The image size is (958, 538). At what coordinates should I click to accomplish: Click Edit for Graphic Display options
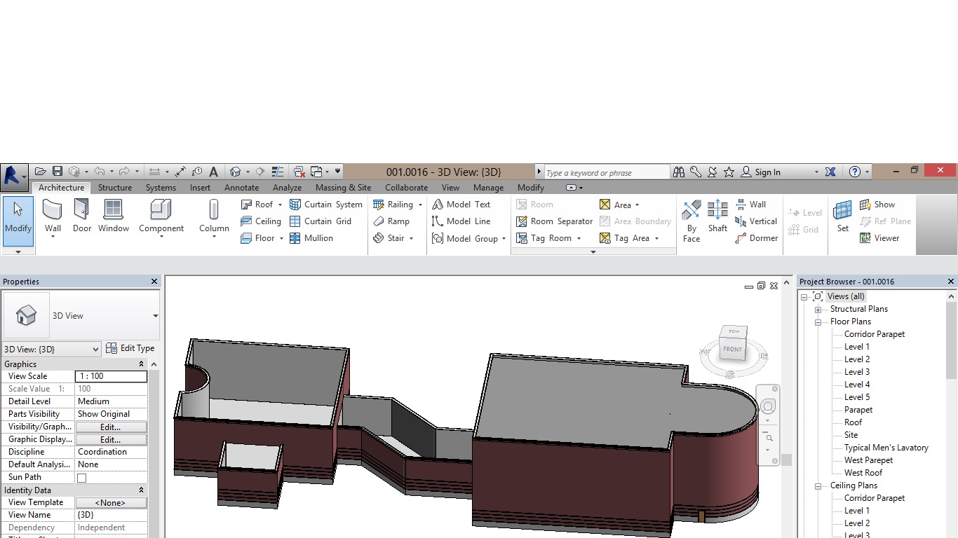(111, 440)
